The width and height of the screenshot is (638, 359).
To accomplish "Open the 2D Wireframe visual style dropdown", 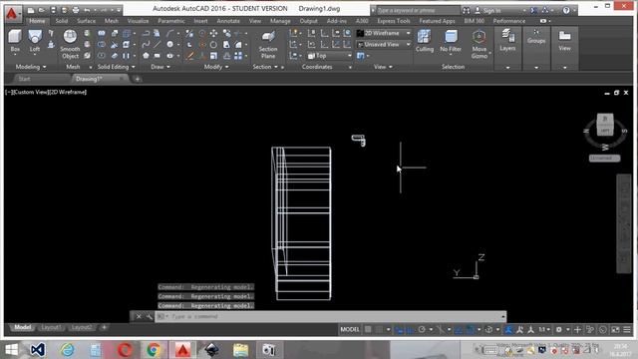I will (384, 33).
